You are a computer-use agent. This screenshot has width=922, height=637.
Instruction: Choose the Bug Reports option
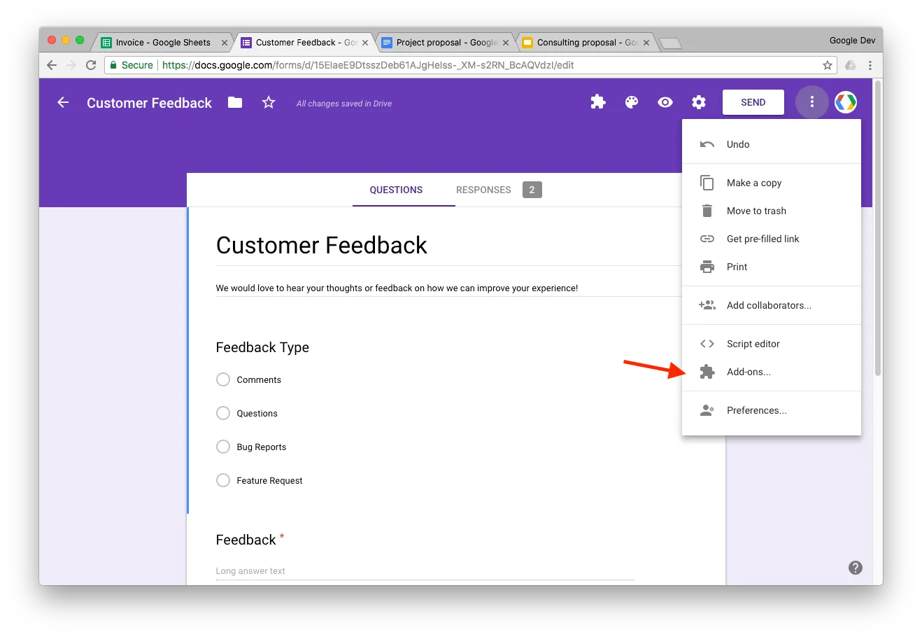pos(222,447)
